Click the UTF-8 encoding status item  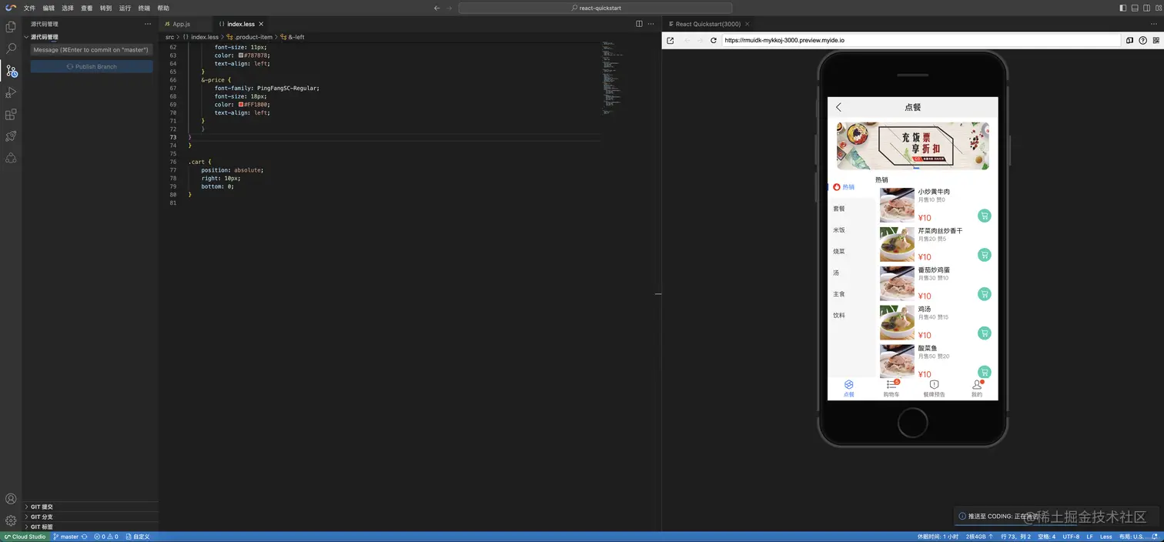[x=1071, y=537]
